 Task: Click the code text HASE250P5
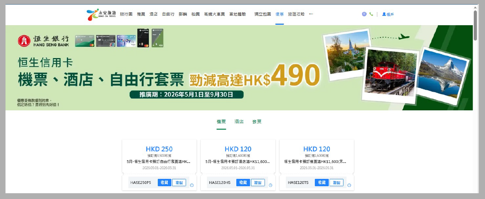(141, 182)
